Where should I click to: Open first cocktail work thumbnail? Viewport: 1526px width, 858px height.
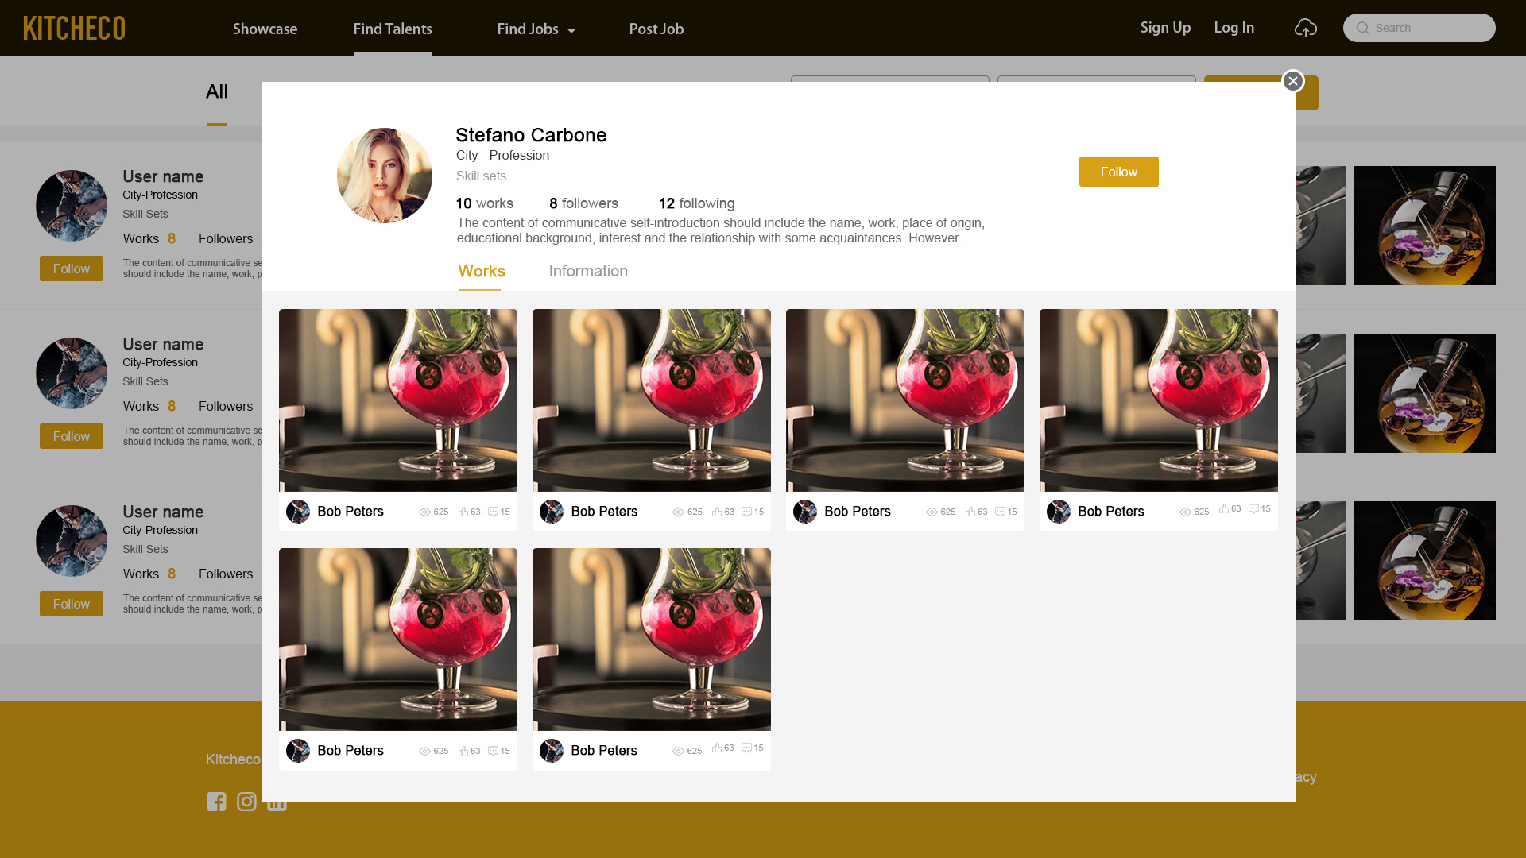(397, 400)
